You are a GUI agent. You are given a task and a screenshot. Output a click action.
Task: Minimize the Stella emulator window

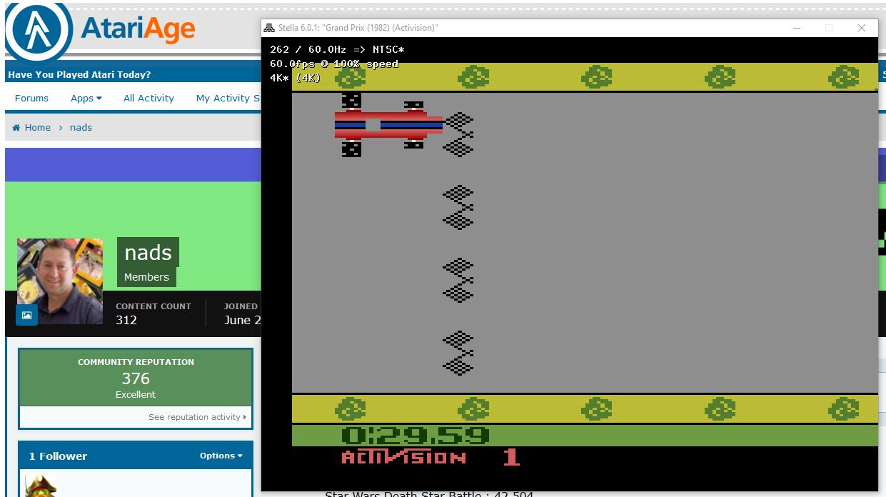point(796,28)
